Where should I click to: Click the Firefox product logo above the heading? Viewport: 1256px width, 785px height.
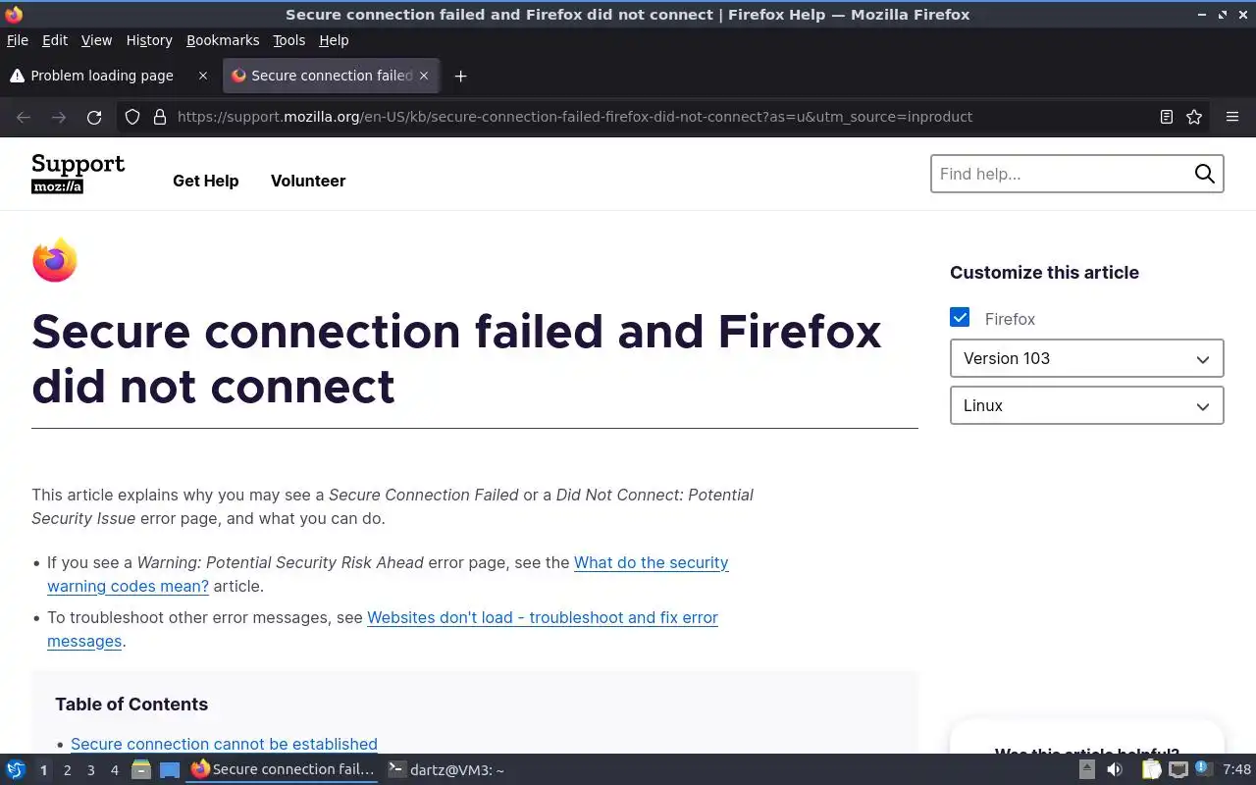click(55, 260)
